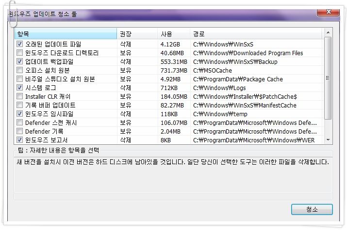
Task: Sort by the 항목 column header
Action: click(x=66, y=34)
